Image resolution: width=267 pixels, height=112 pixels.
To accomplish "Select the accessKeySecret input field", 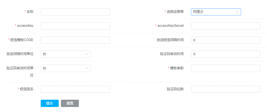I will [x=225, y=26].
